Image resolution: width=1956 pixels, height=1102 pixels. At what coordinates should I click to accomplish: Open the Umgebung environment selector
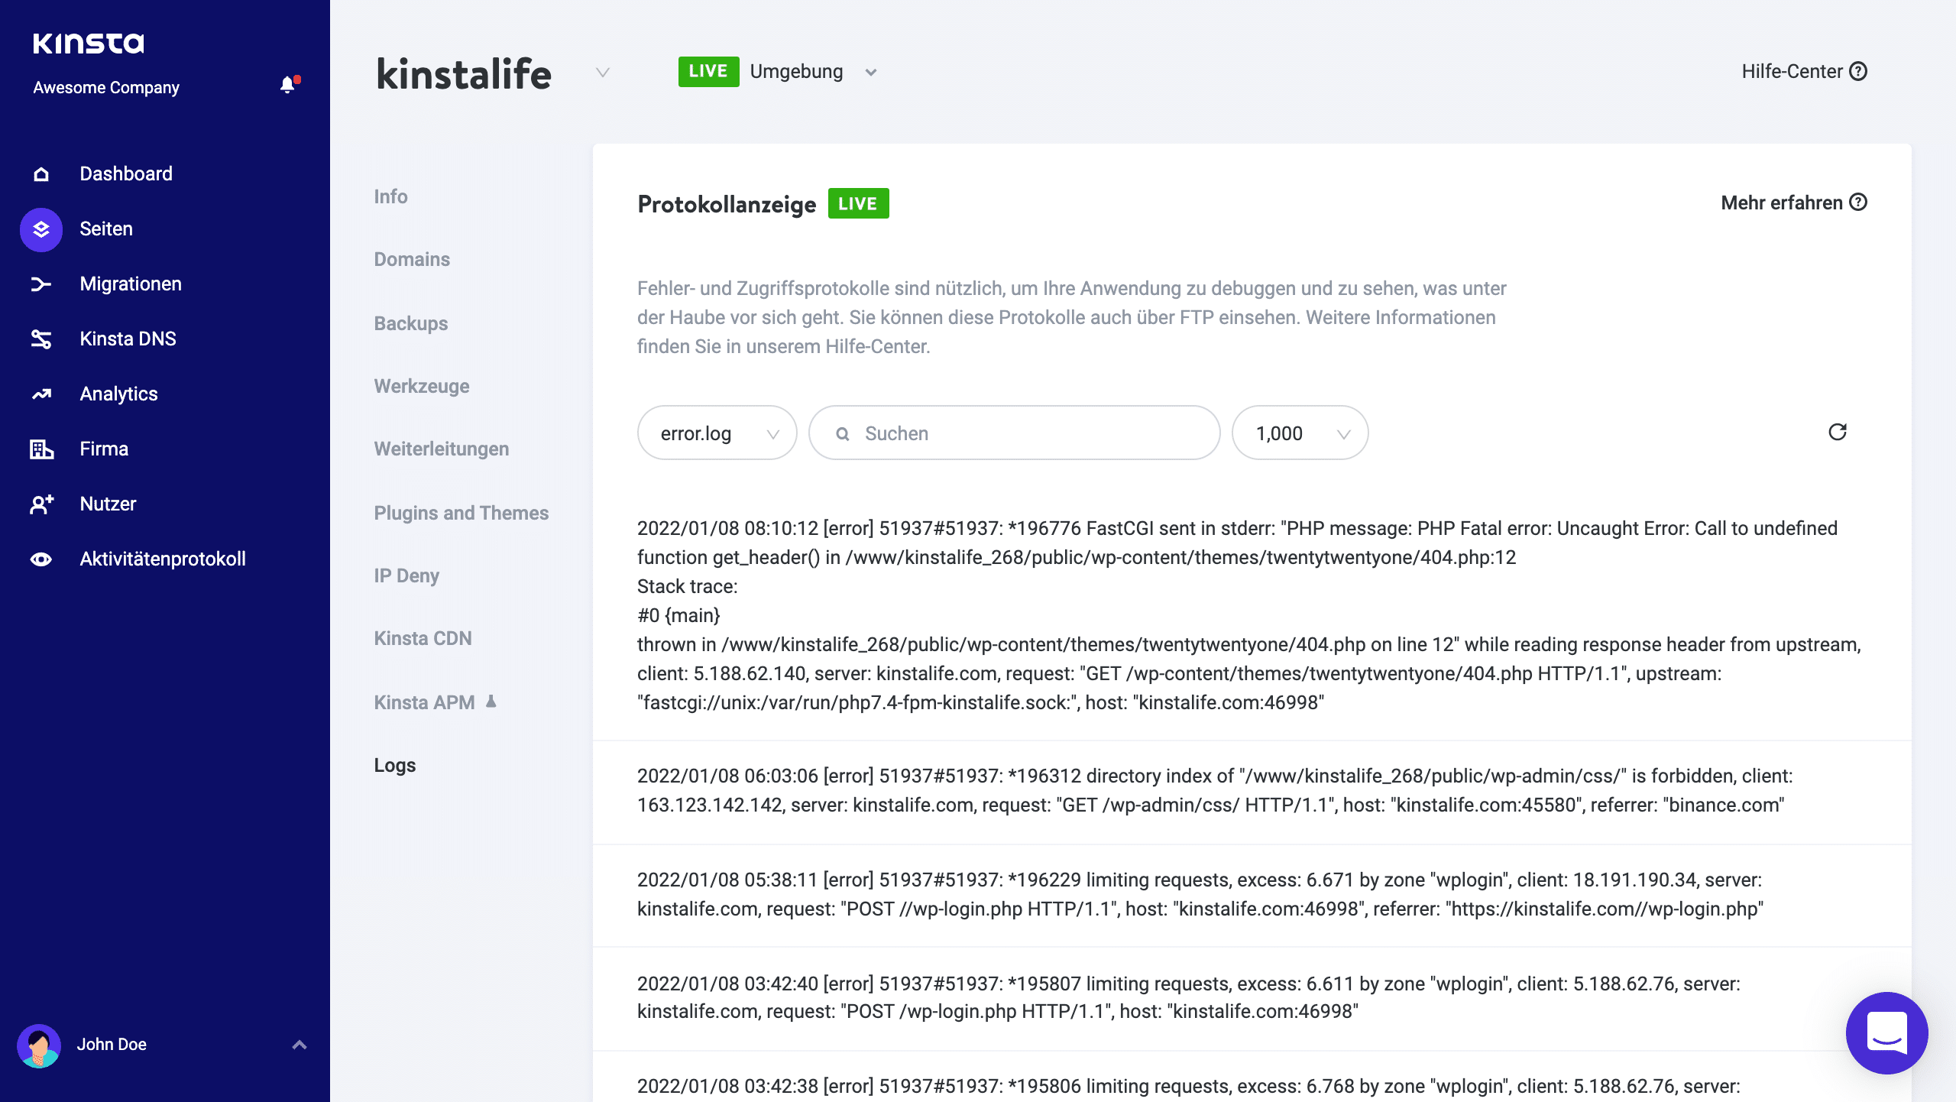coord(871,71)
